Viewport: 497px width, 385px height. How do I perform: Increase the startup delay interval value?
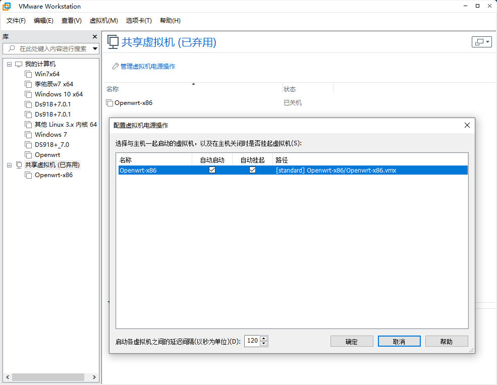(x=264, y=339)
